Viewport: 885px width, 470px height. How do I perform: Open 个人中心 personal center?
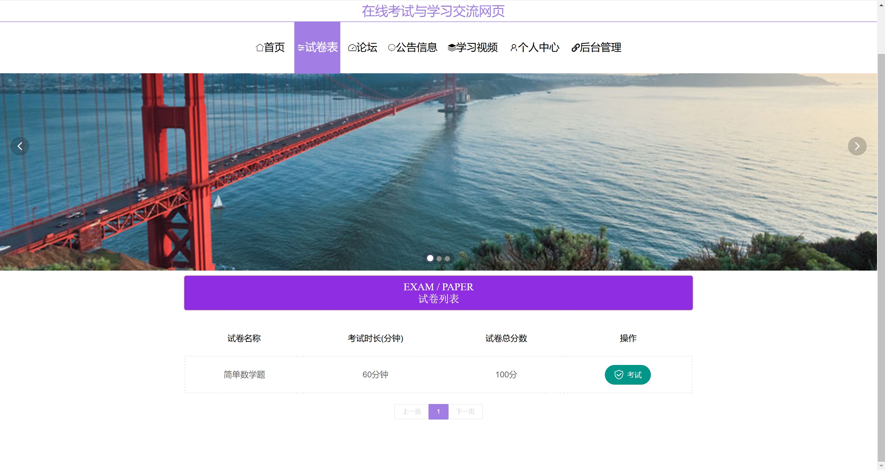(x=535, y=47)
